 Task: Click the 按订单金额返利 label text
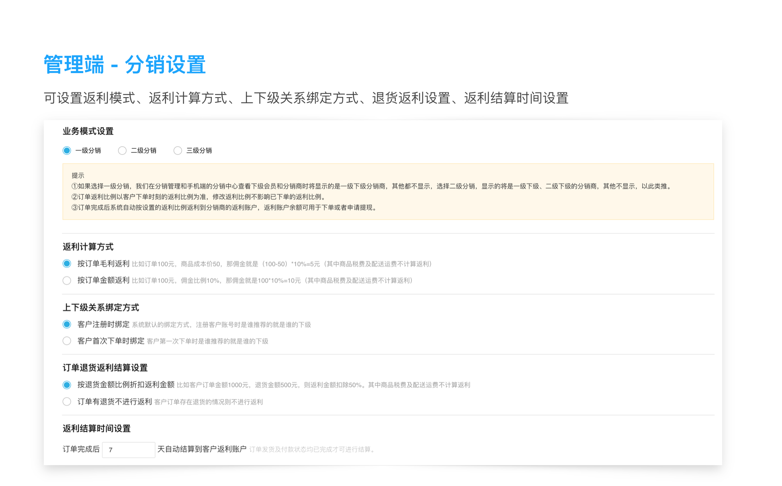(x=103, y=280)
